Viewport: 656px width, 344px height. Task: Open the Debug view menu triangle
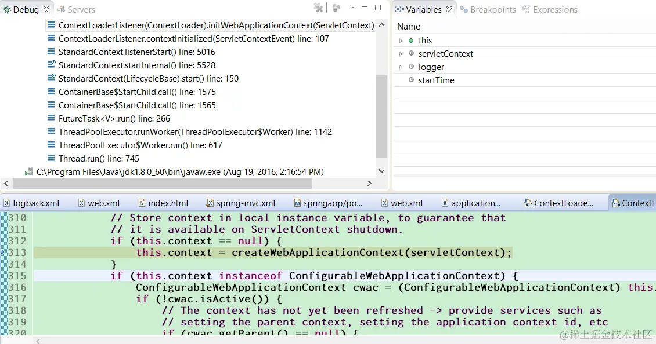[353, 6]
